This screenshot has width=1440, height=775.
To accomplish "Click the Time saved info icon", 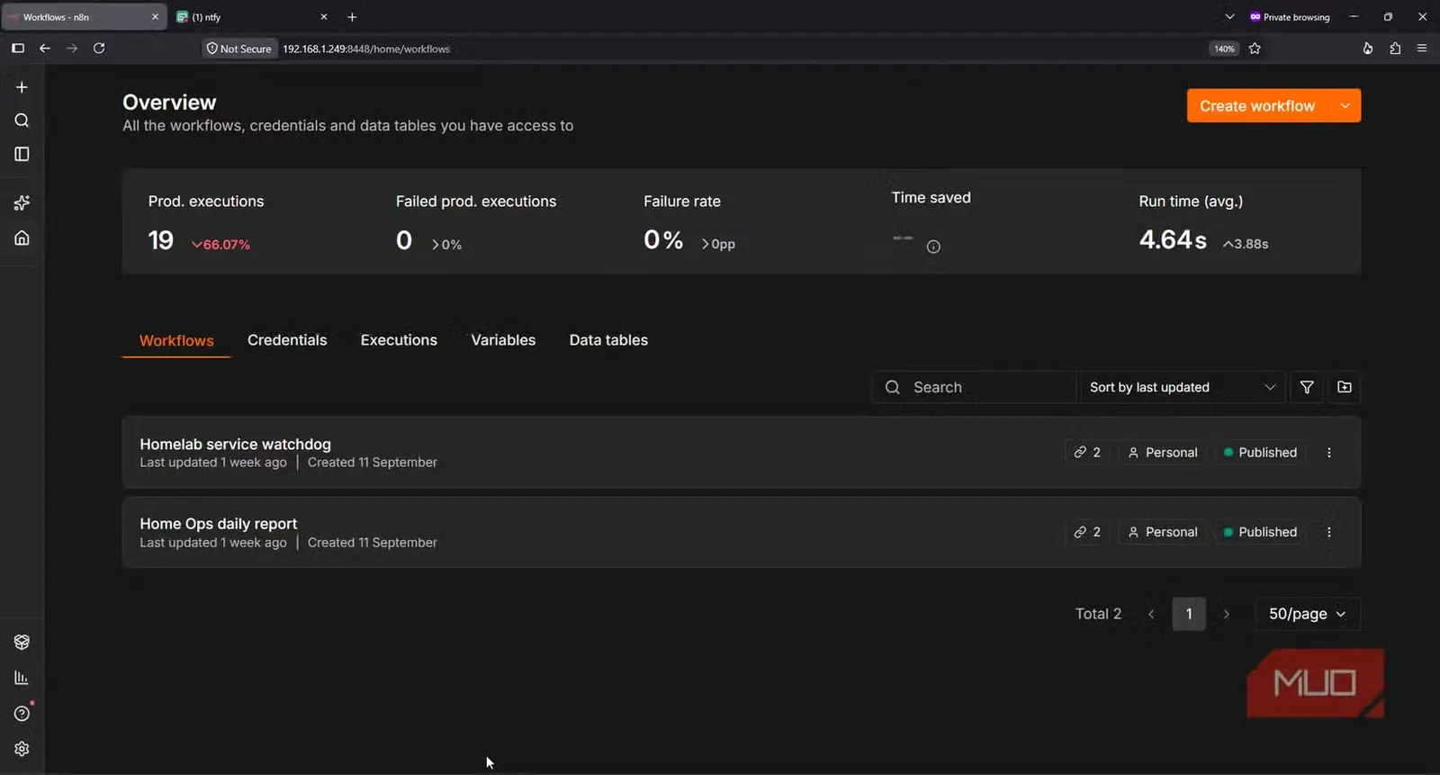I will coord(933,247).
